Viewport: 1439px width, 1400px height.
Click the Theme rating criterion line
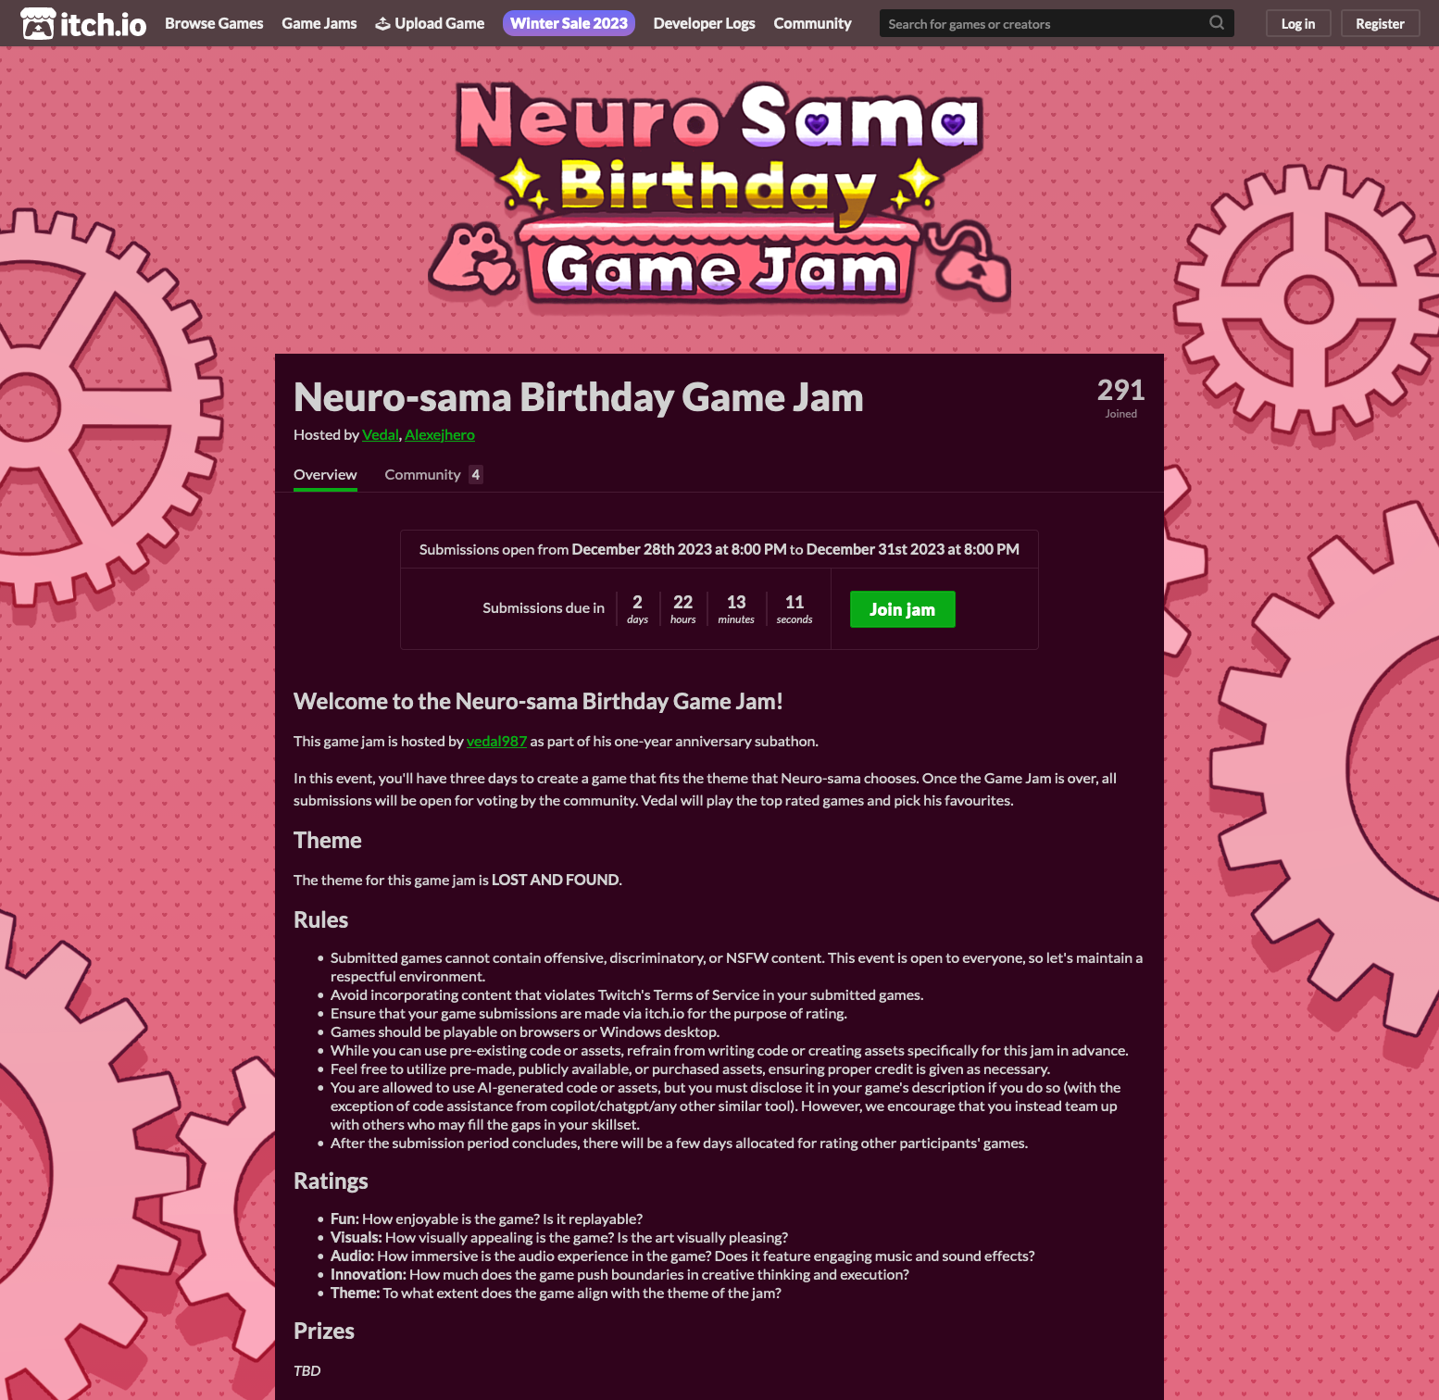556,1294
